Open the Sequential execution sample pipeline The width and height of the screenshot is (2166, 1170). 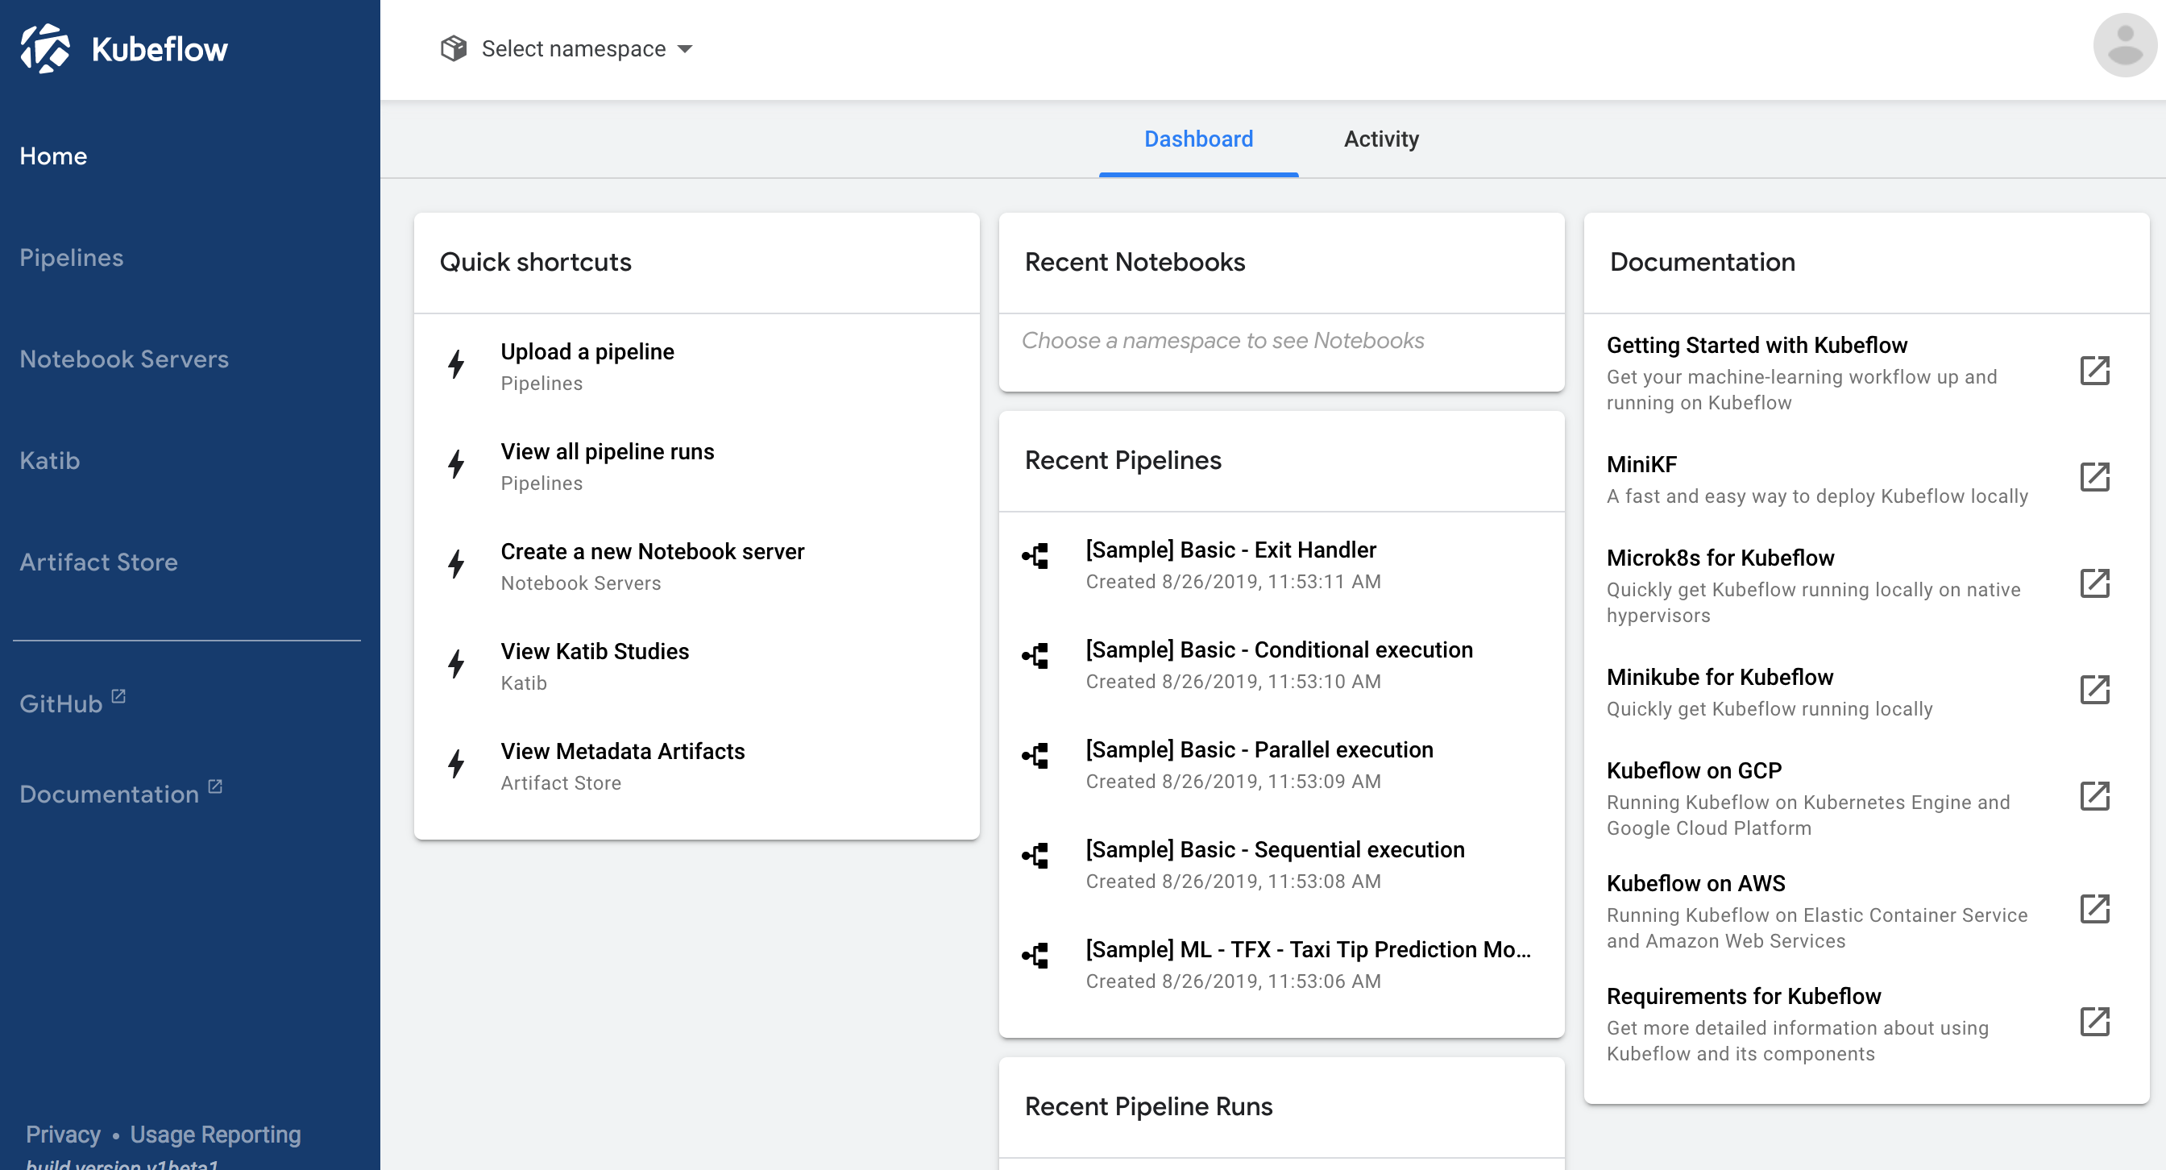1274,850
